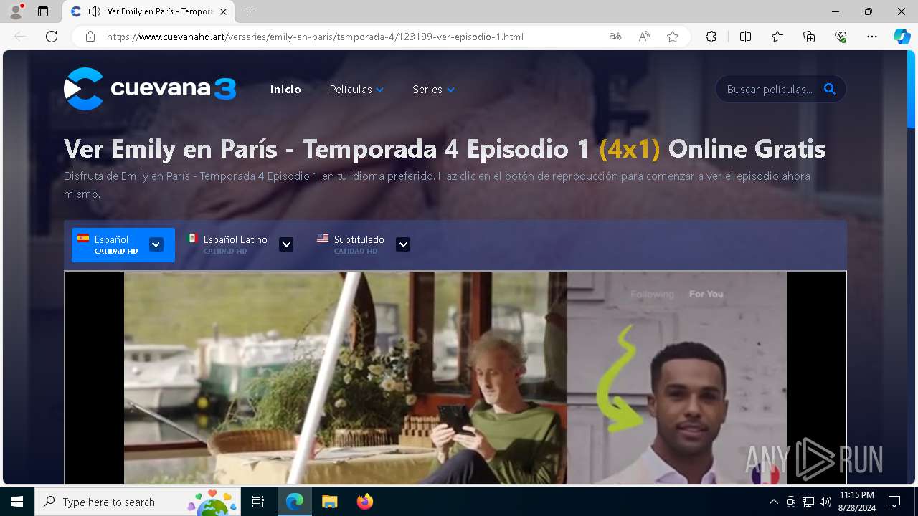918x516 pixels.
Task: Open the tab actions menu icon
Action: coord(43,11)
